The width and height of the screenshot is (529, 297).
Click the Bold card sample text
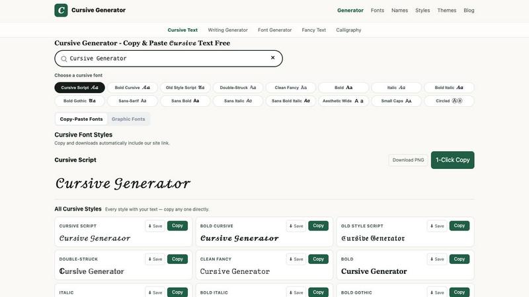coord(374,271)
